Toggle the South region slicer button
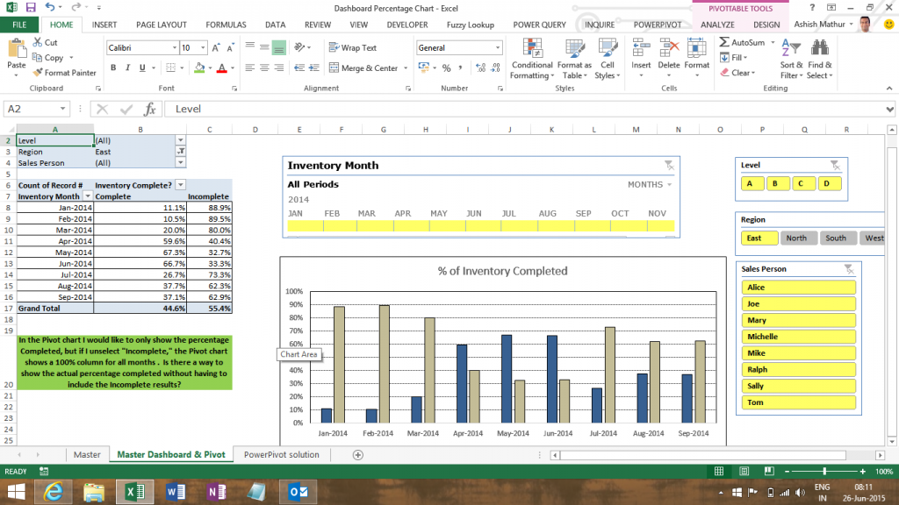 point(837,238)
